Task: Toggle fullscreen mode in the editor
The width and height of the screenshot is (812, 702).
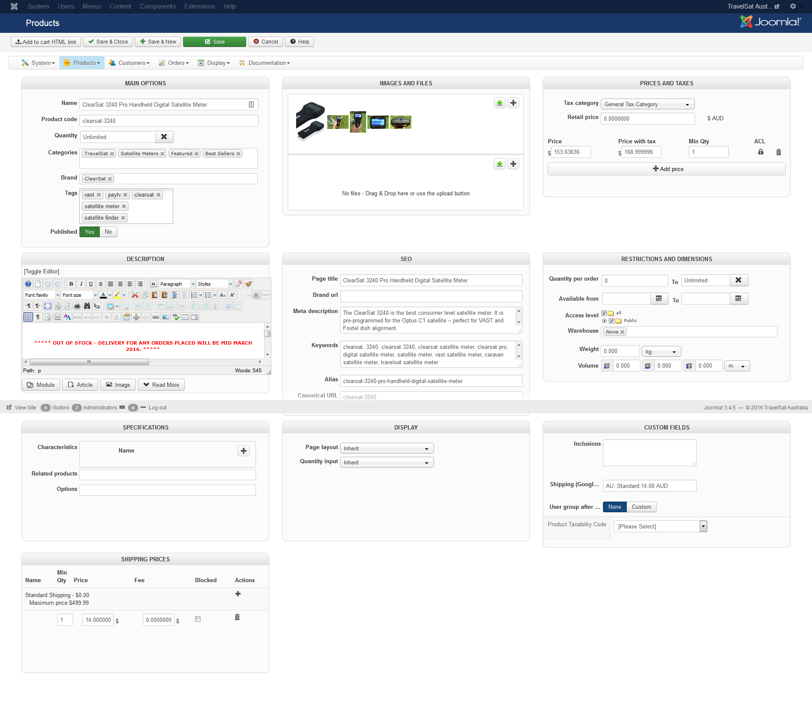Action: click(x=48, y=306)
